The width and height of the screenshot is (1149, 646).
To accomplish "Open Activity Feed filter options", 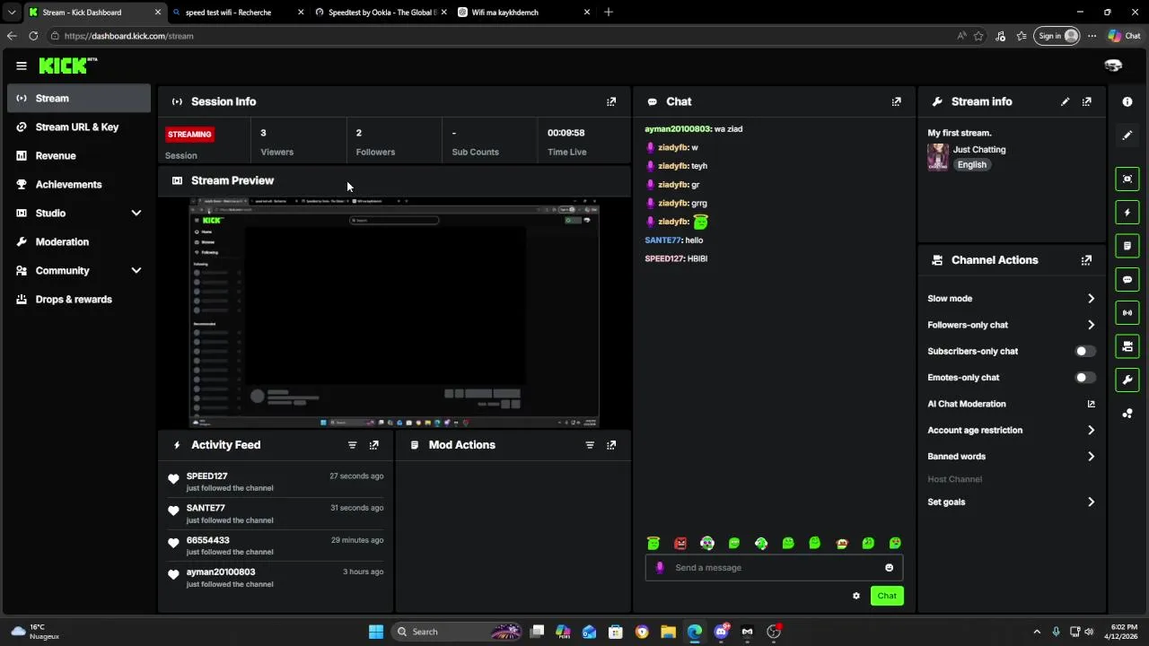I will (x=352, y=445).
